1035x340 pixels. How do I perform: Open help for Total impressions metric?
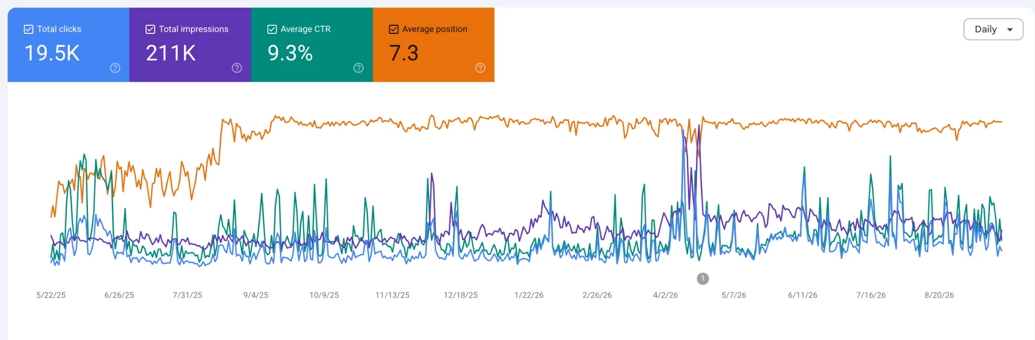(x=237, y=68)
